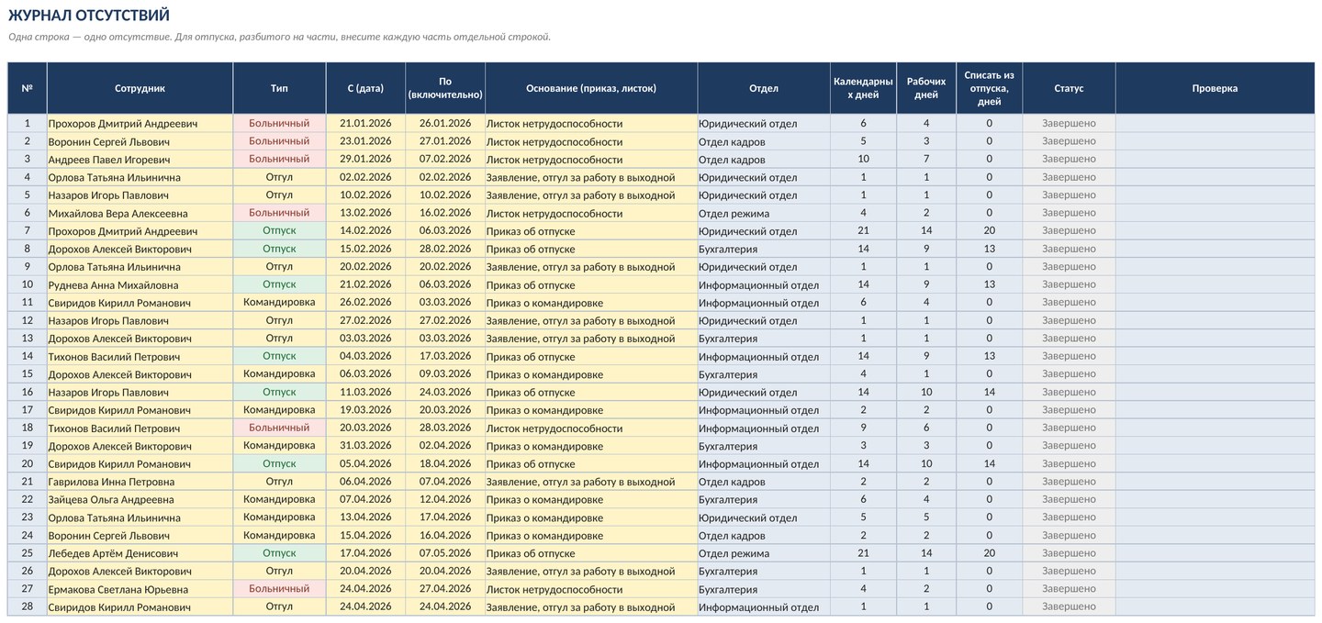Image resolution: width=1322 pixels, height=623 pixels.
Task: Select the end date "26.01.2026"
Action: (x=445, y=124)
